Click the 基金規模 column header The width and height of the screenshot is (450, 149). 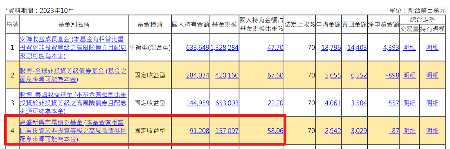click(x=224, y=24)
